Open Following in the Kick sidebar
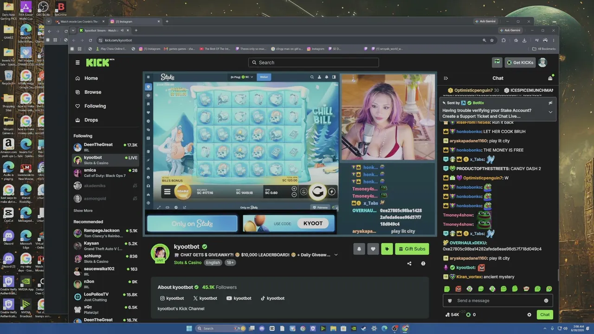The image size is (594, 334). click(90, 106)
